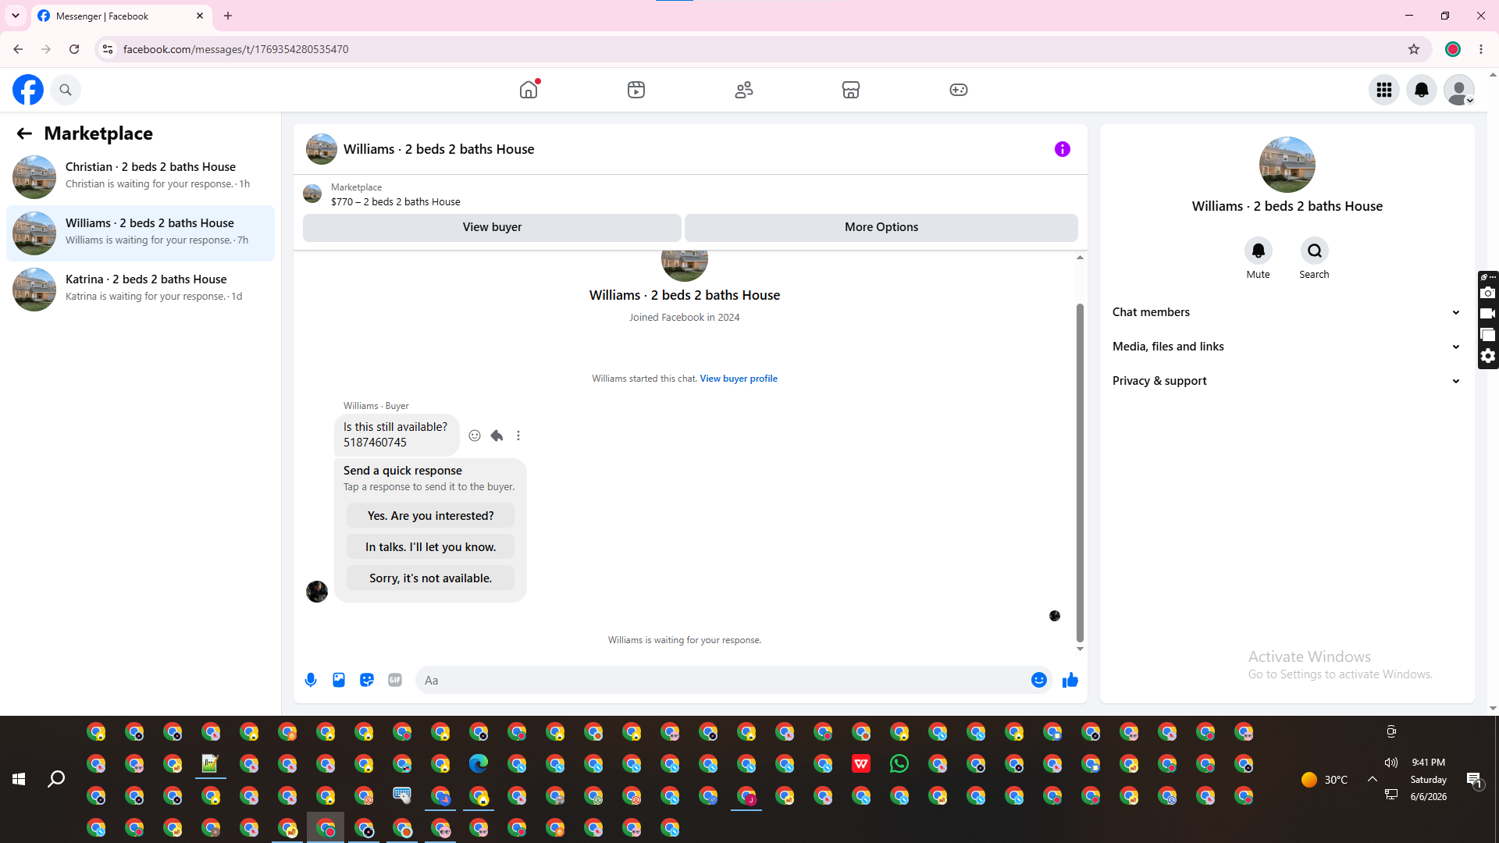Open Windows taskbar search

coord(56,779)
